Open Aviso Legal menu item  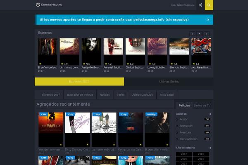(x=167, y=95)
